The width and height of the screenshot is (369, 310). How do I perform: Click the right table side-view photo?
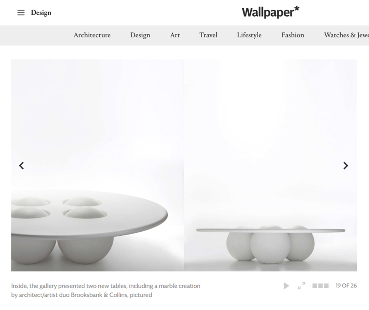coord(270,165)
